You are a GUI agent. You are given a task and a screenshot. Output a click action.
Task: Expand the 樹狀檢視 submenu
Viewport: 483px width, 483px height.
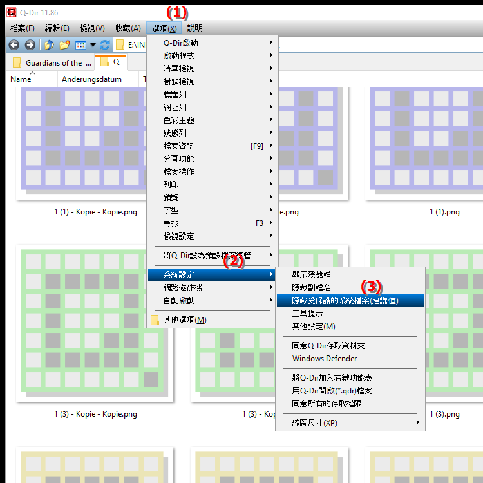213,82
